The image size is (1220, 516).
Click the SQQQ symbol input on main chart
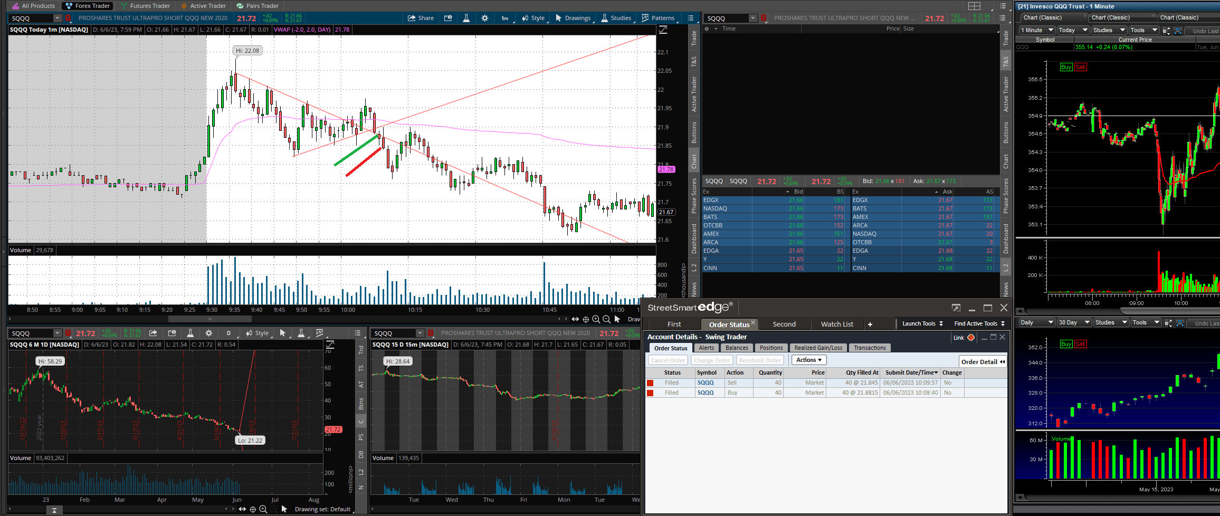[31, 18]
